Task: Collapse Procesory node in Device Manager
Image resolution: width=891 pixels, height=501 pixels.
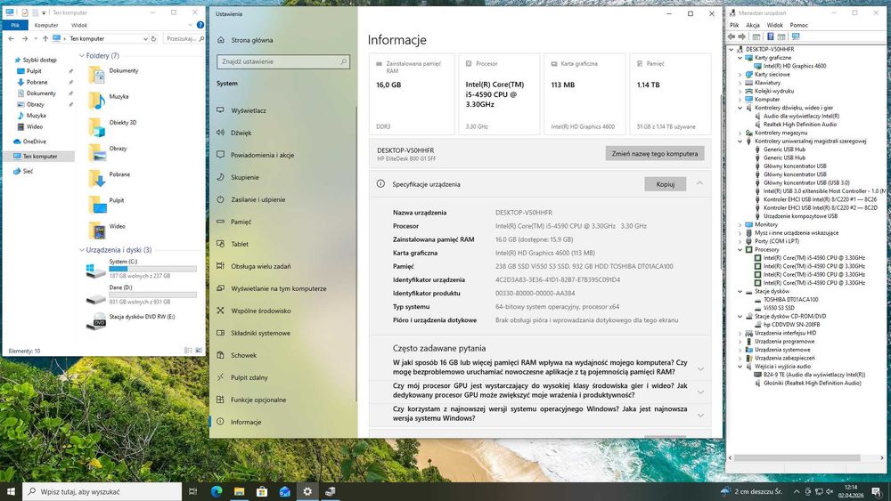Action: tap(740, 250)
